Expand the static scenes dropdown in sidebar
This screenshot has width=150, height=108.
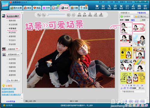13,16
